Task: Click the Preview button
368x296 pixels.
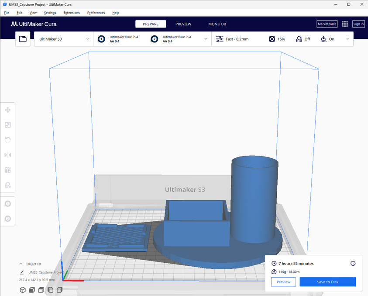Action: (x=283, y=282)
